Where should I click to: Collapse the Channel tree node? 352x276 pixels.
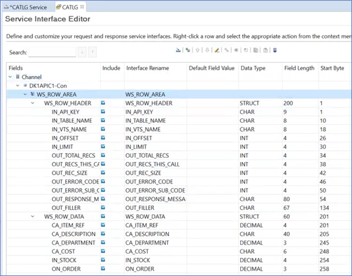point(10,77)
